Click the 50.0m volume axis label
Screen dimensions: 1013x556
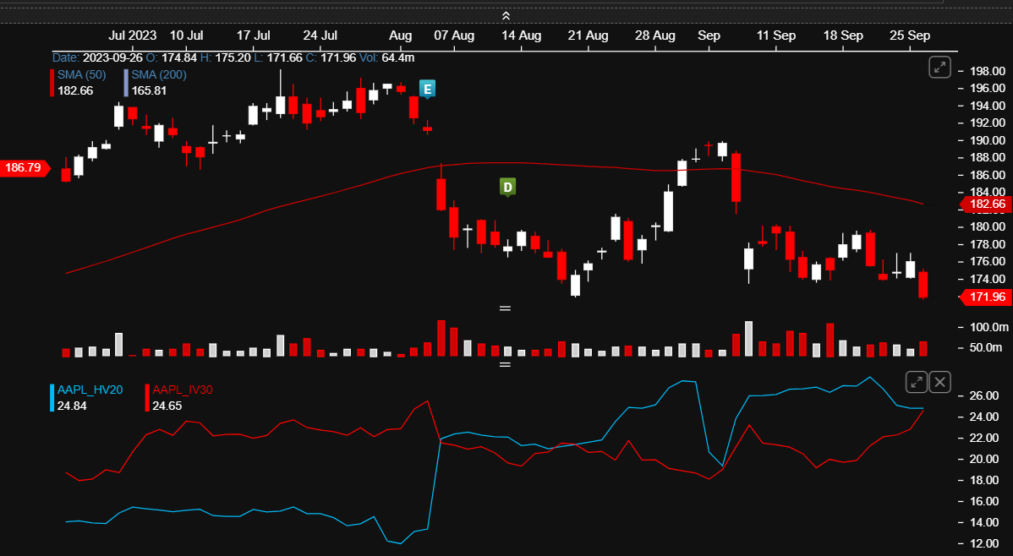(986, 347)
